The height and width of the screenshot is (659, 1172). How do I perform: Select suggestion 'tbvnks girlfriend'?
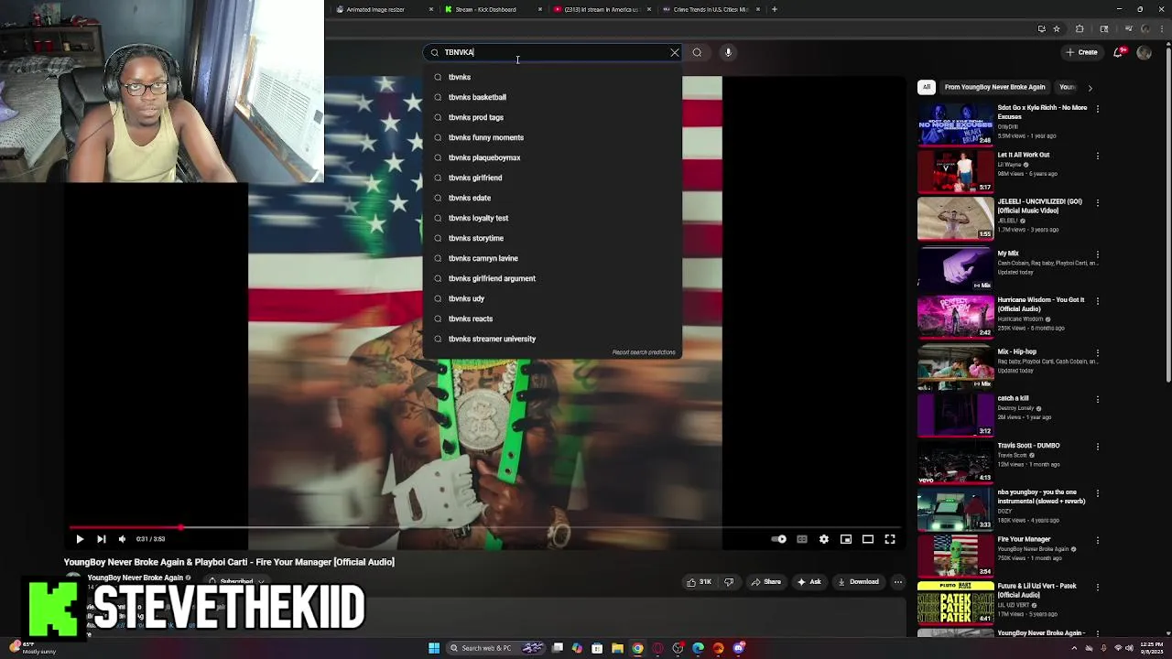pyautogui.click(x=552, y=178)
